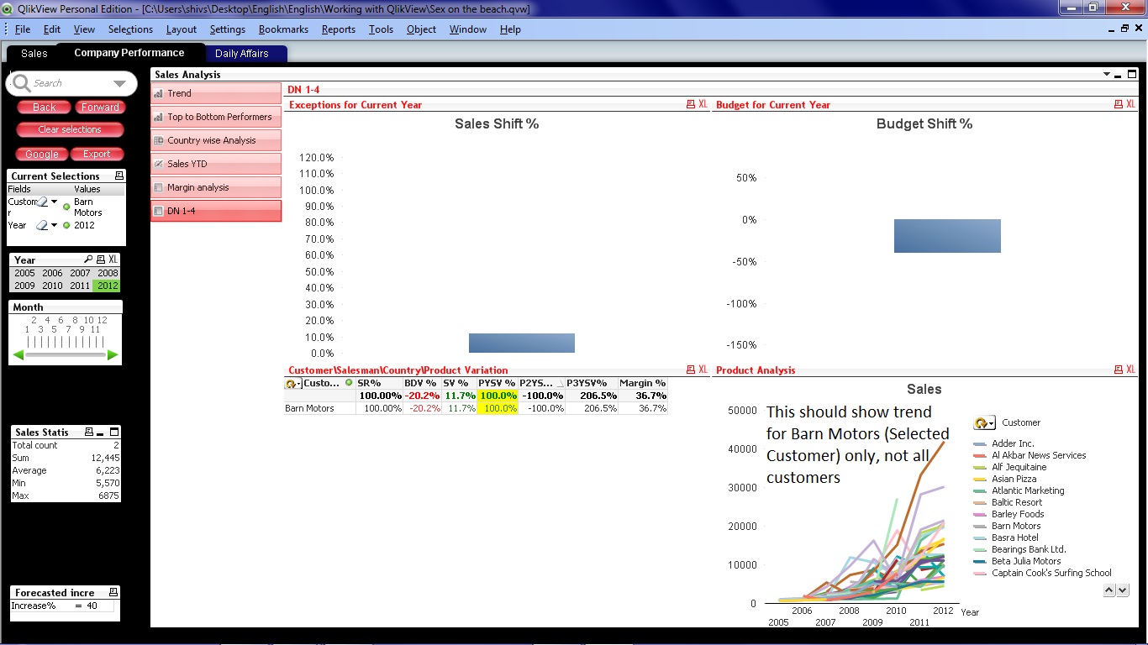The image size is (1148, 645).
Task: Print the Budget for Current Year chart
Action: pyautogui.click(x=1119, y=104)
